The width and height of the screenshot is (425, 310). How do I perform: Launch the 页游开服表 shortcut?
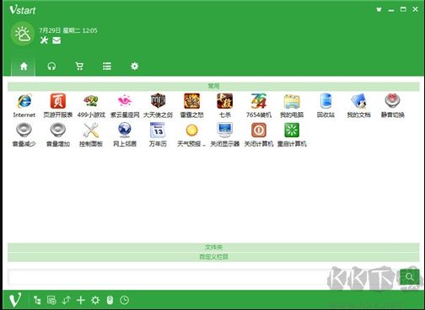coord(58,101)
